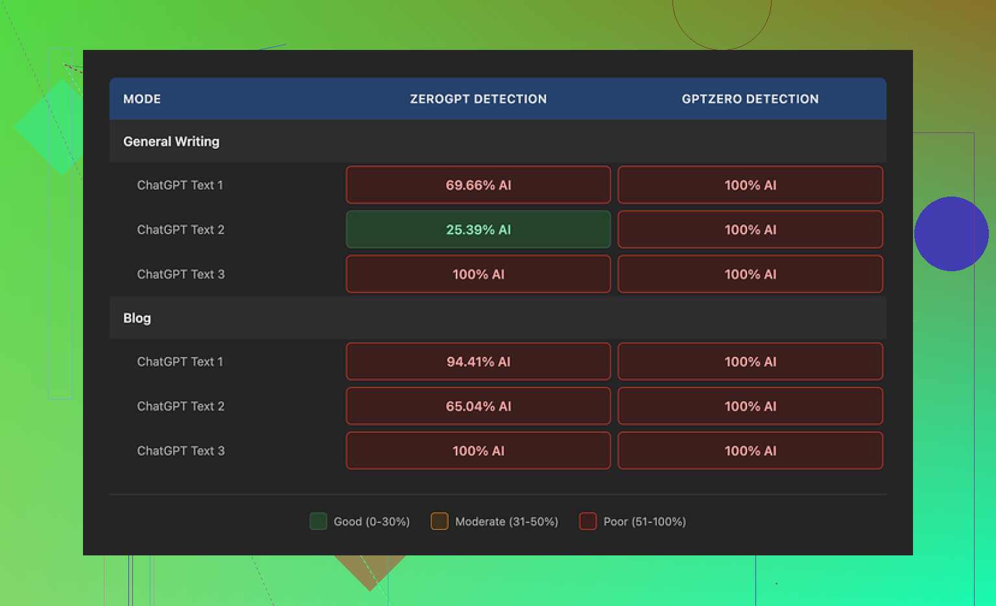This screenshot has height=606, width=996.
Task: Select the ZEROGPT DETECTION column header
Action: [x=478, y=99]
